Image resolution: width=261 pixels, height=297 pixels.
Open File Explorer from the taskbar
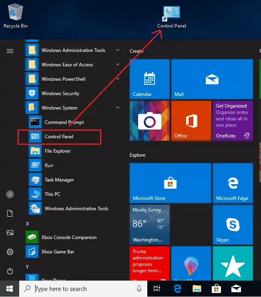coord(197,289)
